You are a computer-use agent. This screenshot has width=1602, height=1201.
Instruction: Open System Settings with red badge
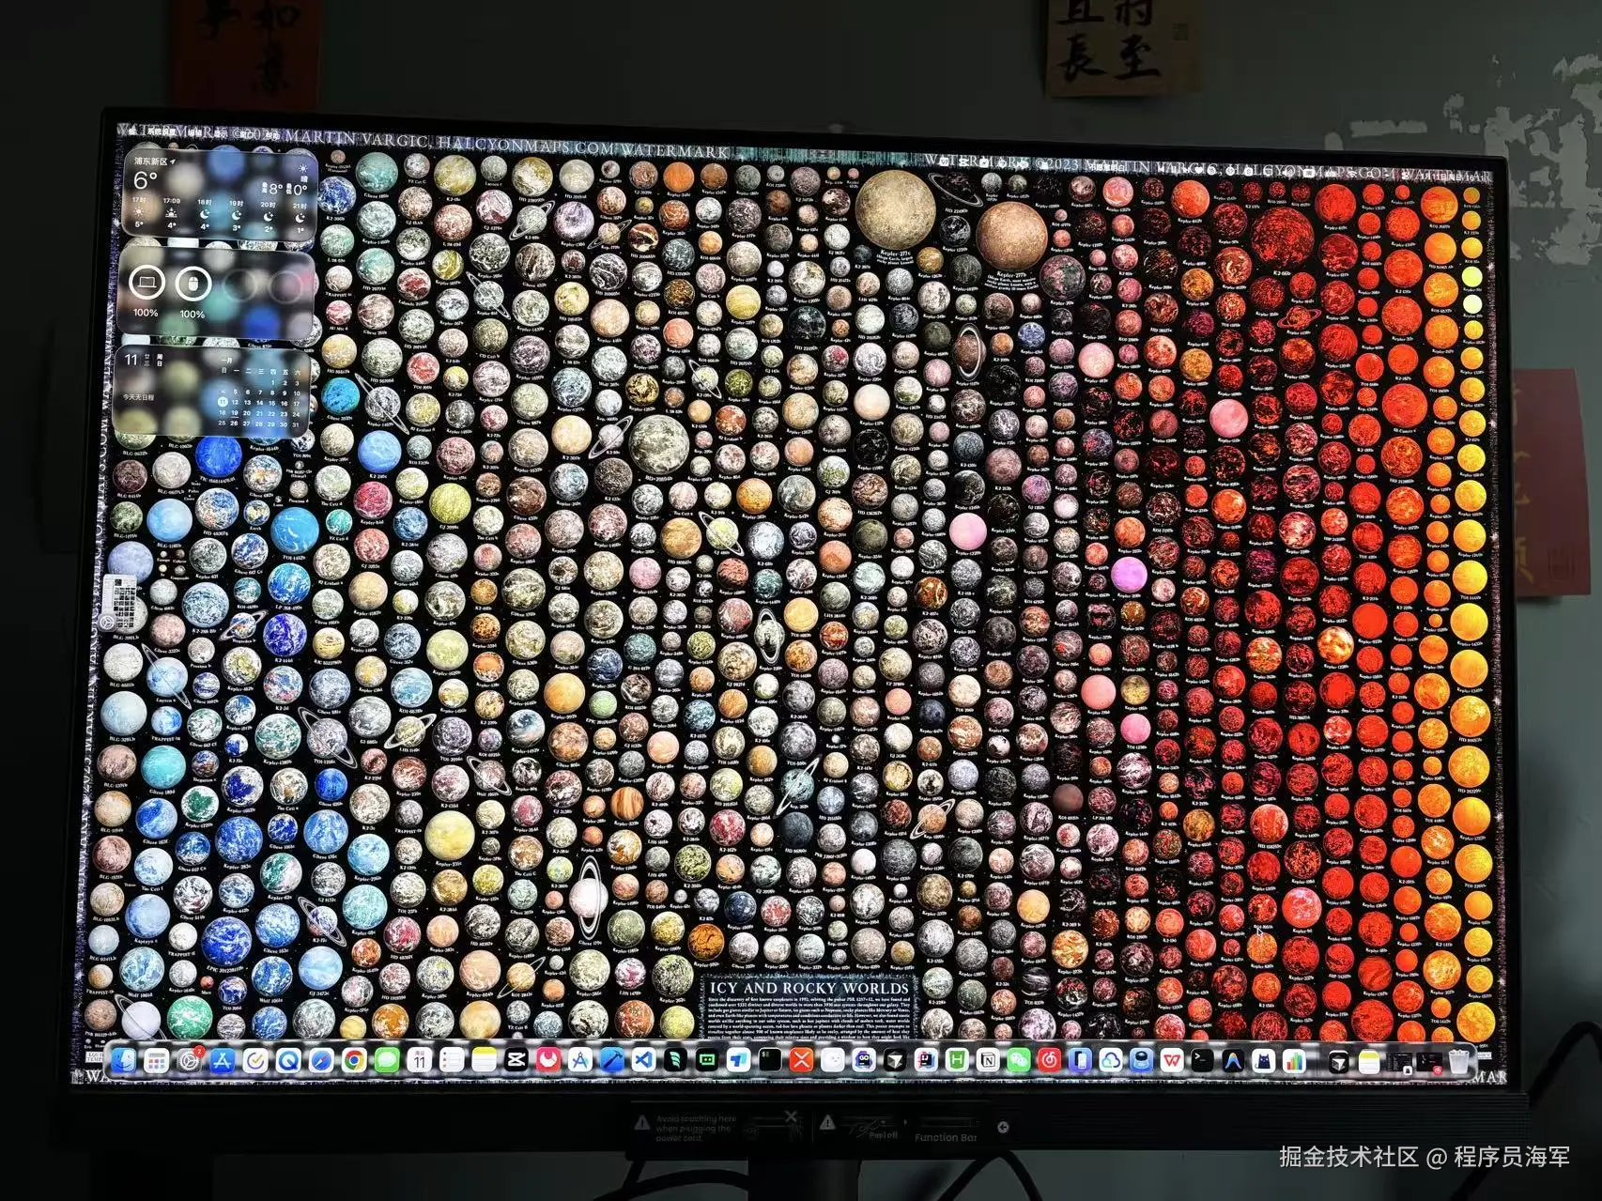point(189,1060)
